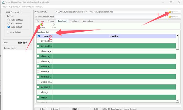183x110 pixels.
Task: Click the '0 B/s' speed status entry
Action: (x=43, y=109)
